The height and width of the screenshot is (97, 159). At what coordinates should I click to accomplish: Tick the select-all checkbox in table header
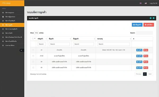coord(33,39)
